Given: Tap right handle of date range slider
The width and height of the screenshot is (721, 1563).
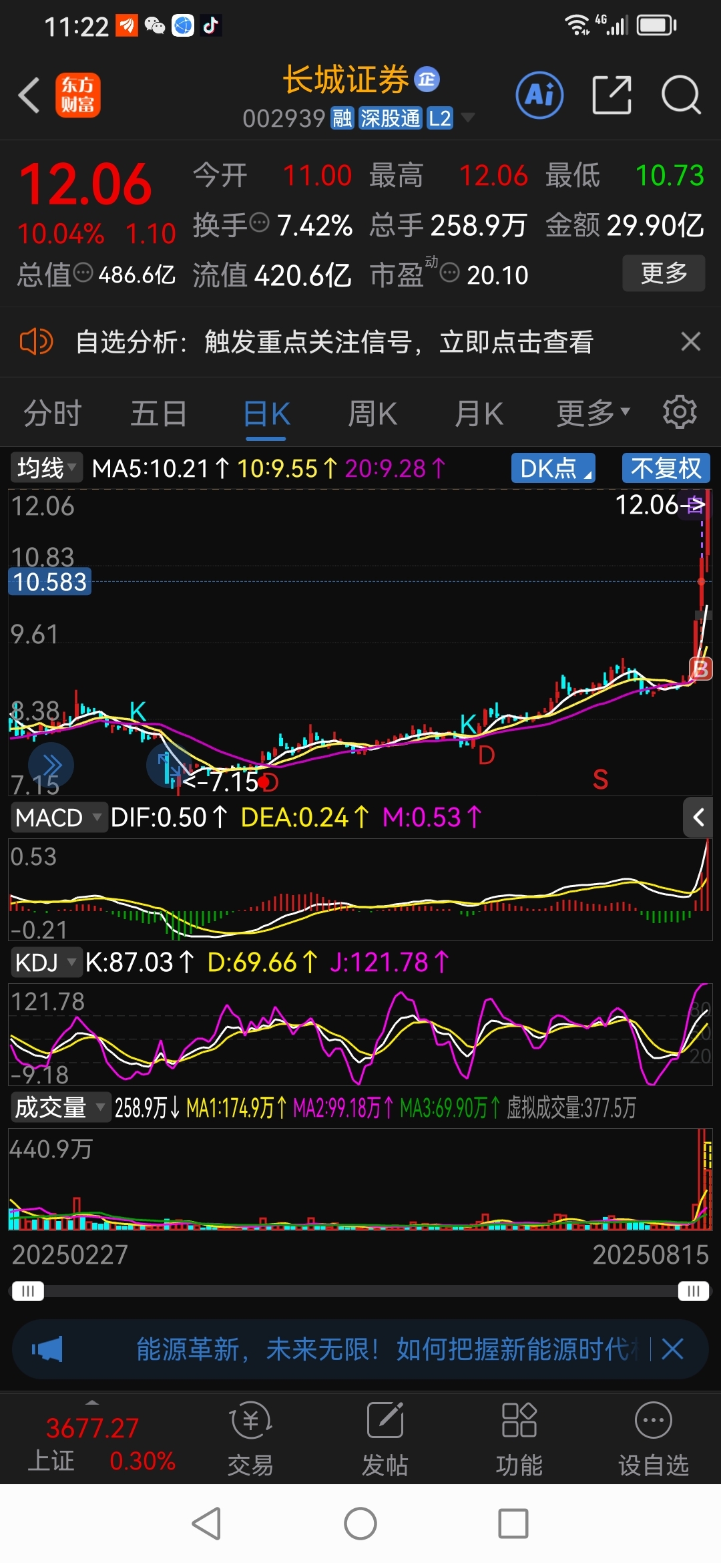Looking at the screenshot, I should point(694,1291).
